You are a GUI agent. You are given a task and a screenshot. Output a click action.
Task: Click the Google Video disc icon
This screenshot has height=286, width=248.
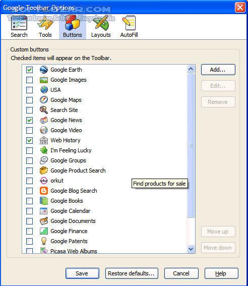[x=44, y=130]
